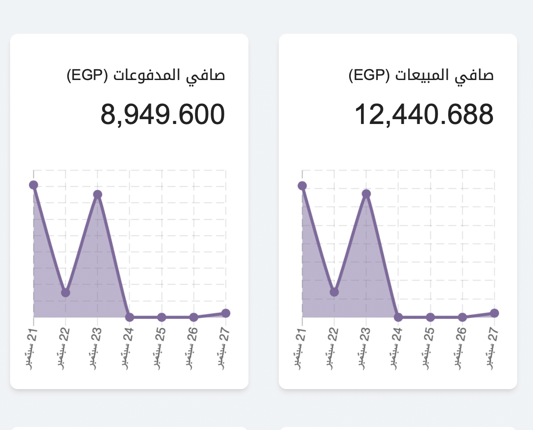Screen dimensions: 533x430
Task: Select September 24 point in net sales chart
Action: coord(398,317)
